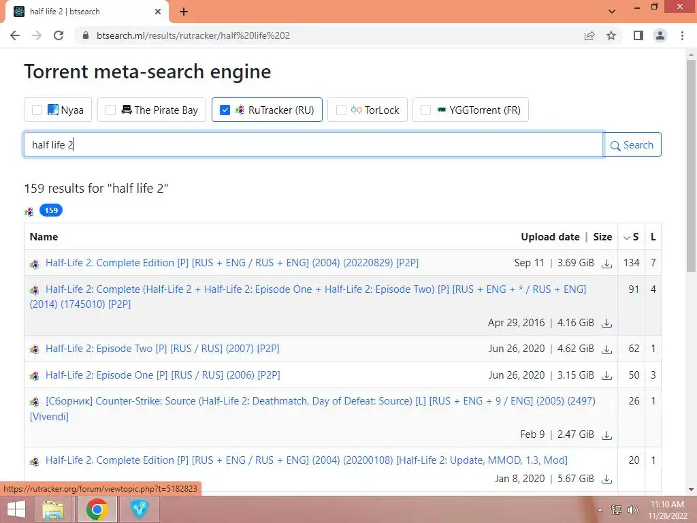
Task: Enable the YGGTorrent (FR) checkbox
Action: tap(425, 110)
